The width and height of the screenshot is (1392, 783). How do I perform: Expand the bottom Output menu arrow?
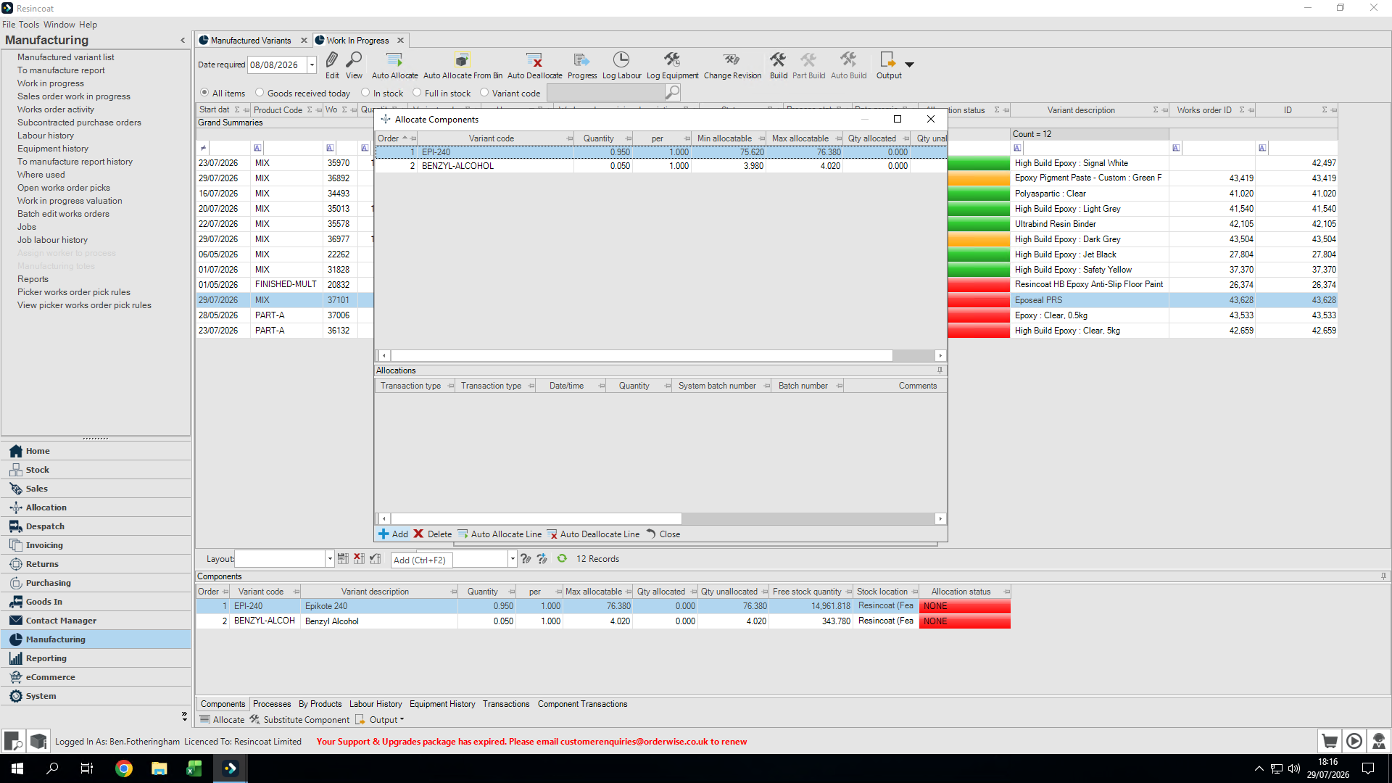(402, 719)
